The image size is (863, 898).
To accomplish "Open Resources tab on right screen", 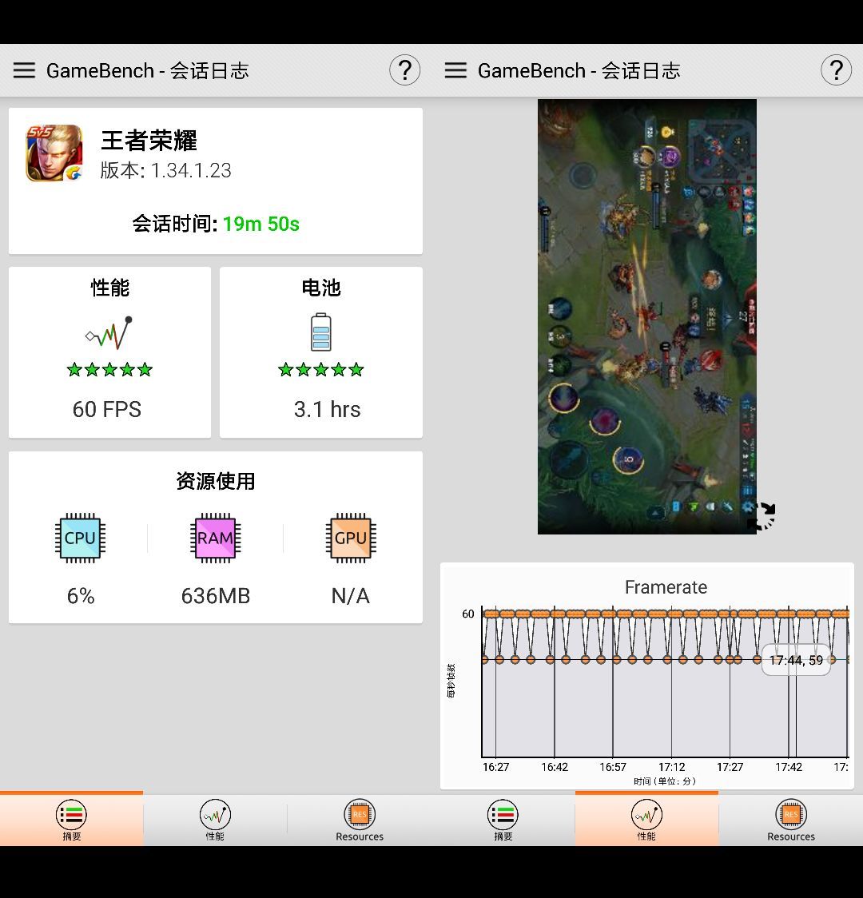I will [790, 821].
